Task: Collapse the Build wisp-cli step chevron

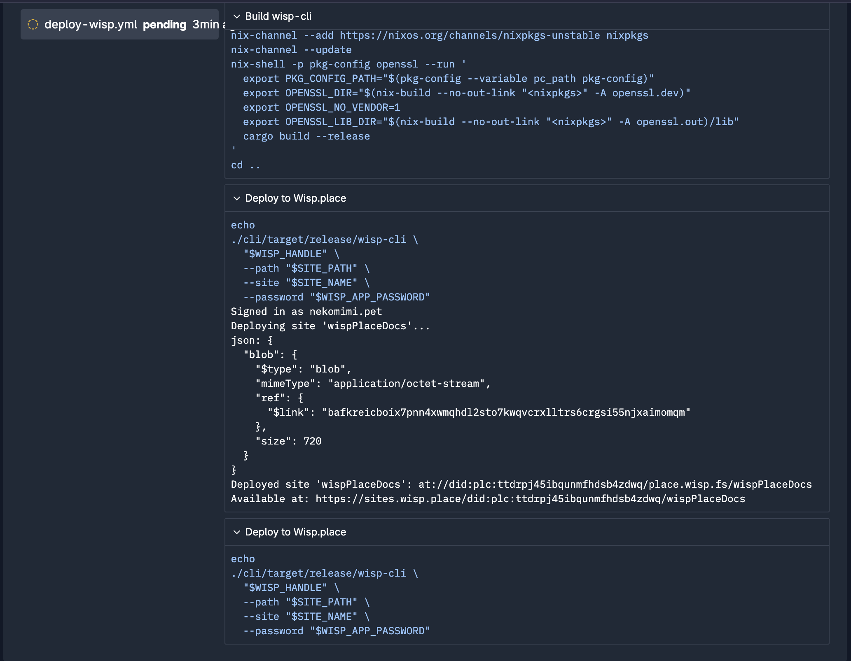Action: (236, 16)
